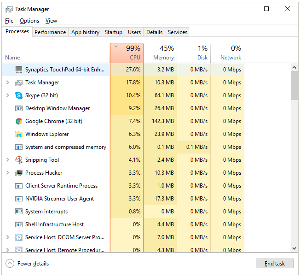Image resolution: width=300 pixels, height=277 pixels.
Task: Click the Fewer details link
Action: [33, 264]
